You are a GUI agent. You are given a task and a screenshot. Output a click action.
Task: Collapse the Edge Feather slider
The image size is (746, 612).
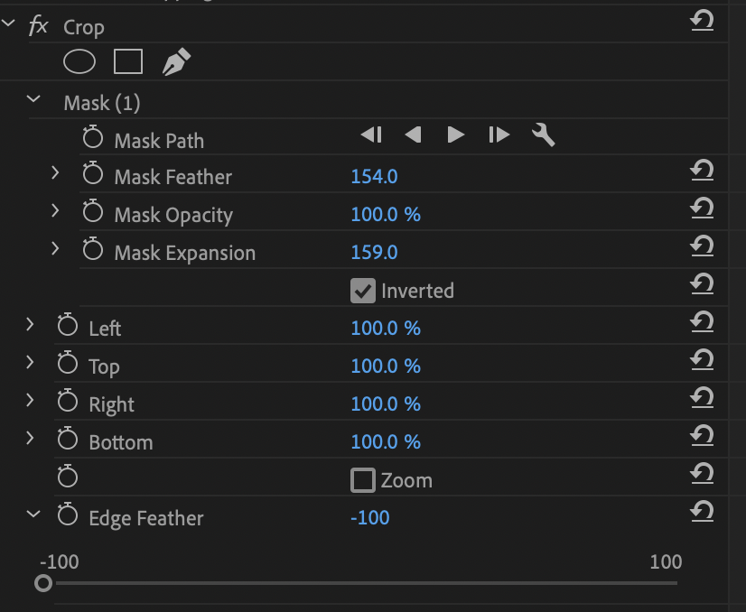click(x=33, y=514)
